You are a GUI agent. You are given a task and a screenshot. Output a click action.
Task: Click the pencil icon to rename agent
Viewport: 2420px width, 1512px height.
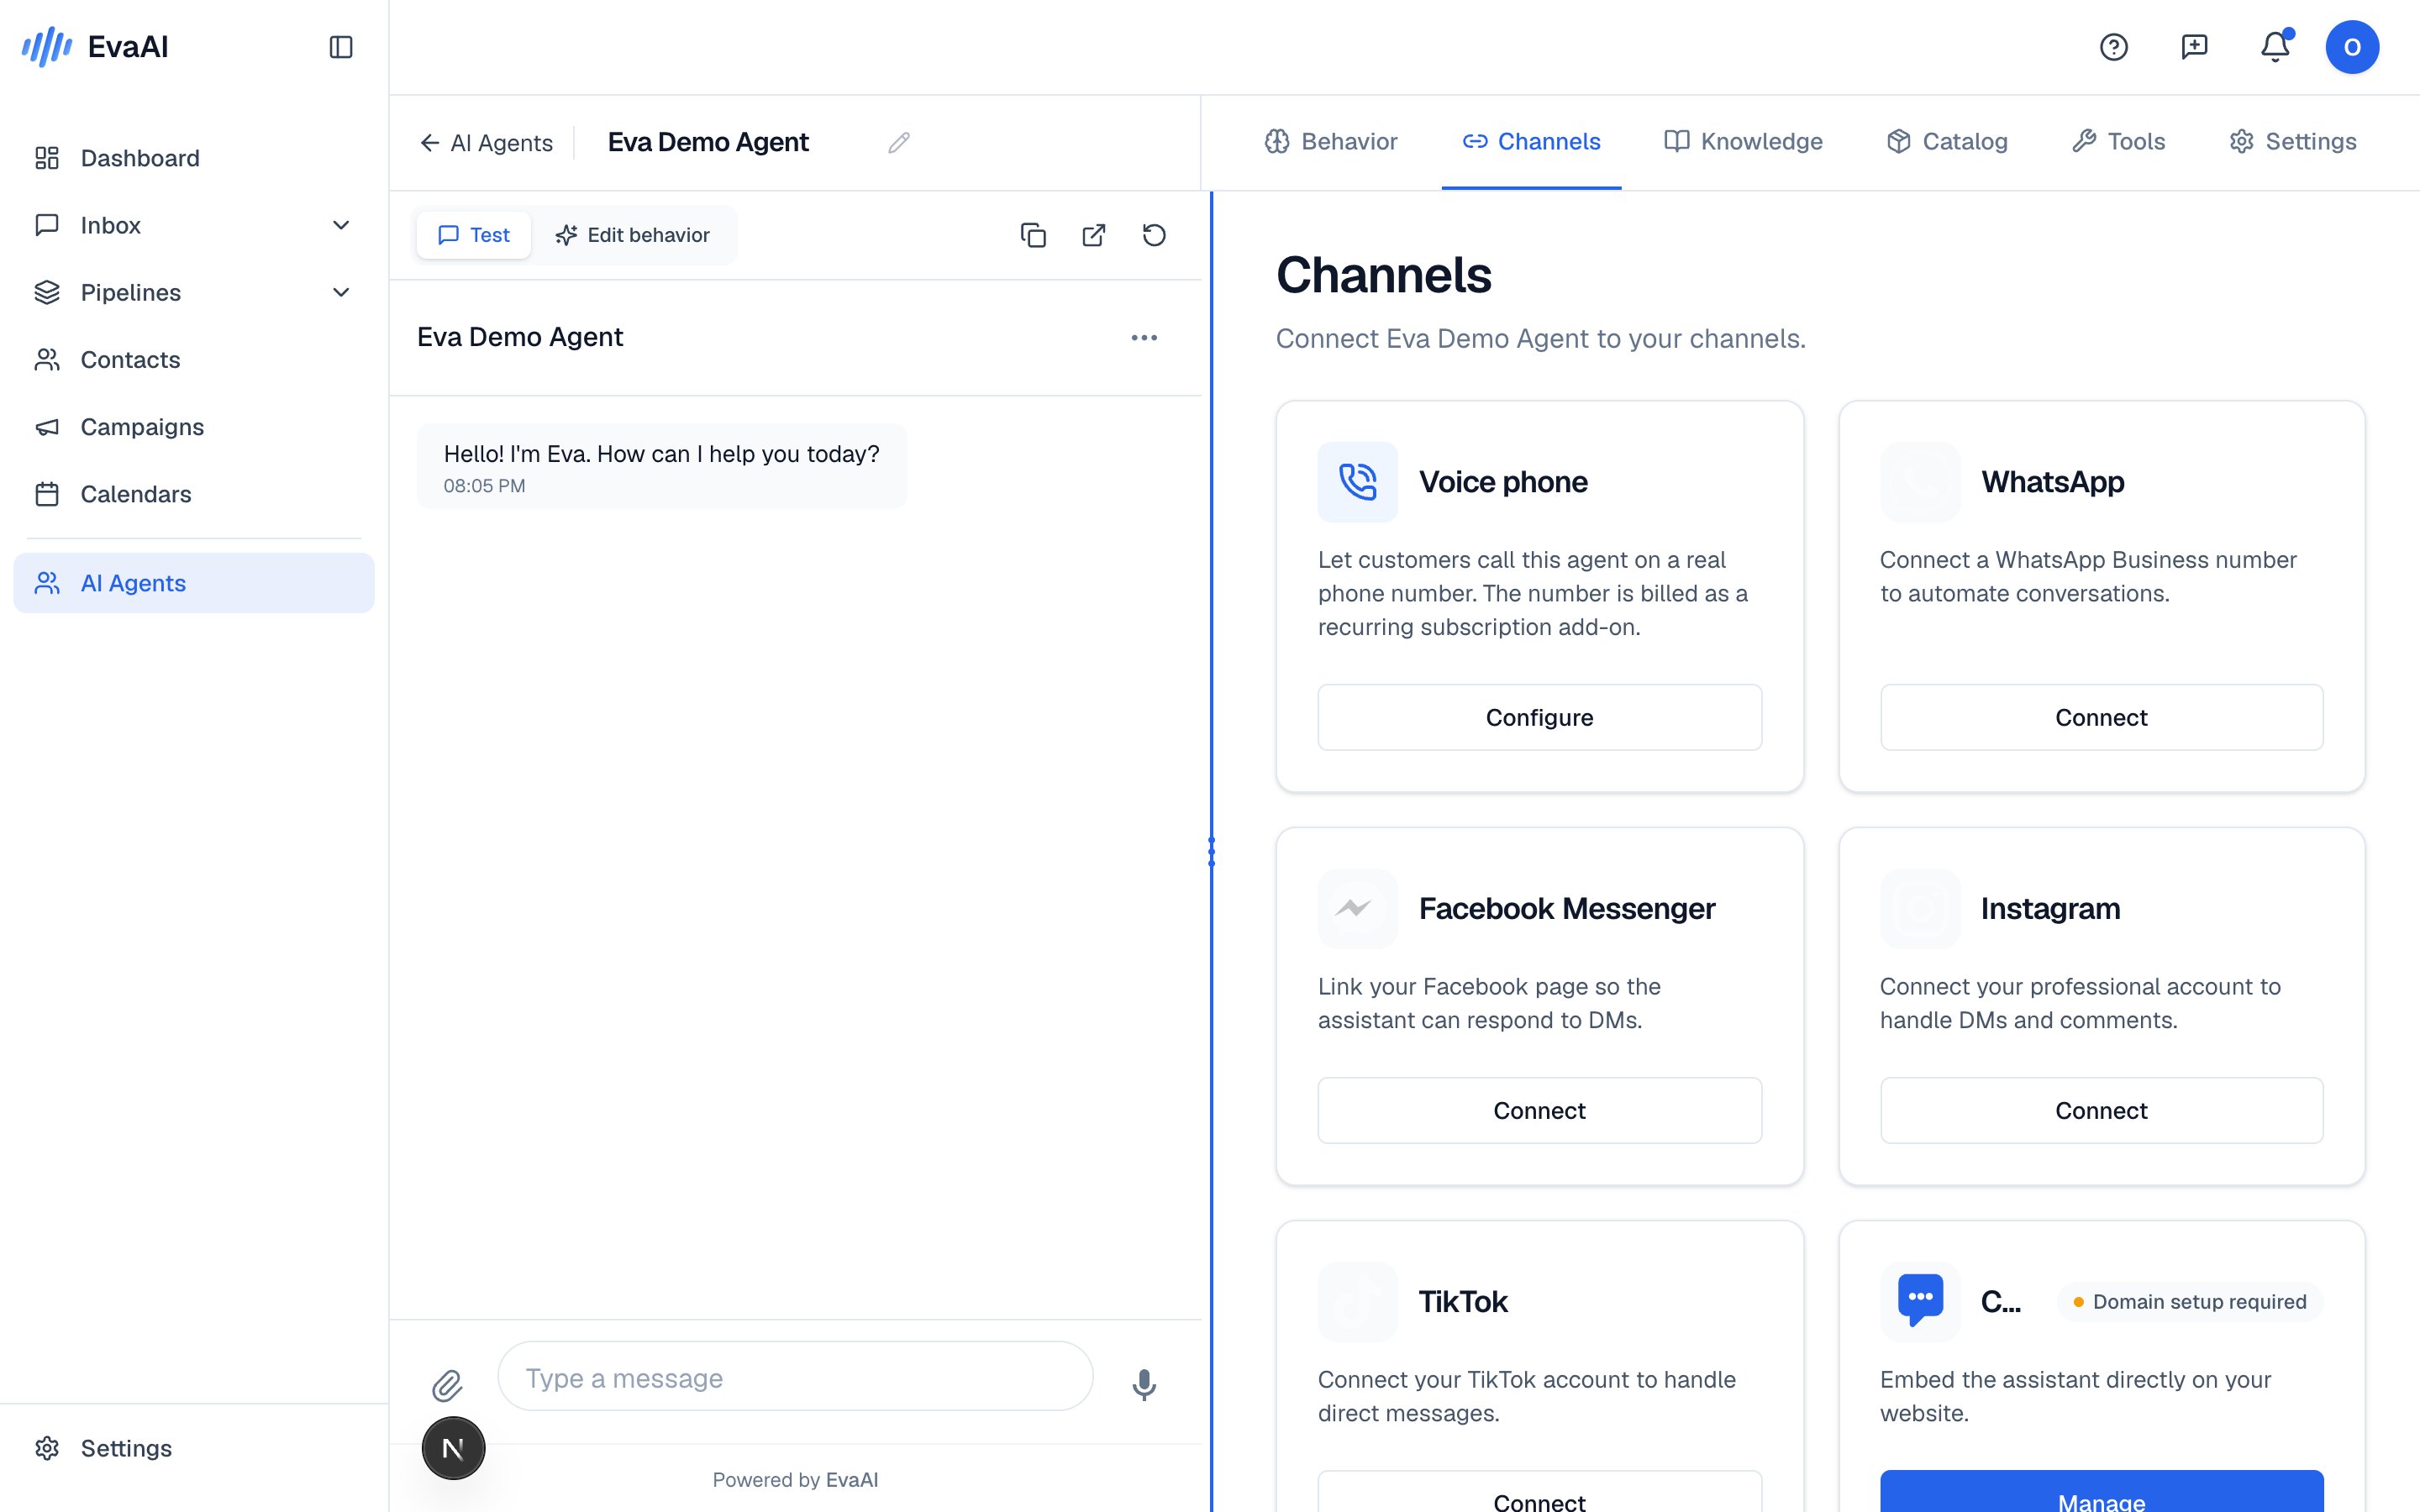898,143
